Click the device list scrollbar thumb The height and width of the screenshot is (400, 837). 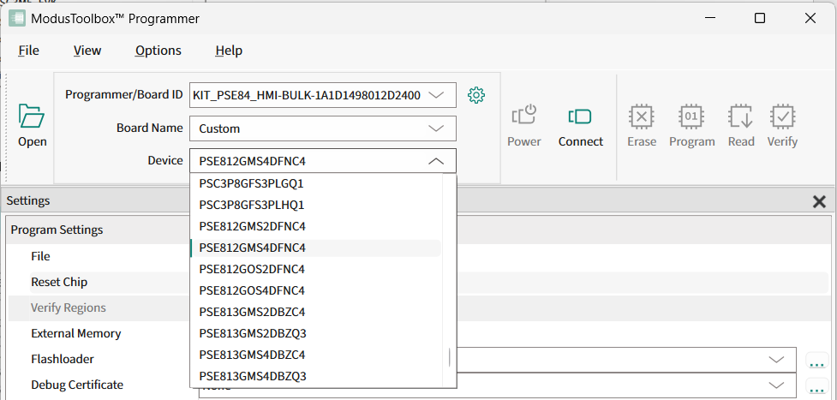(x=450, y=357)
